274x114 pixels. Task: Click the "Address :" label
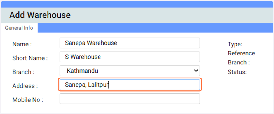click(25, 86)
